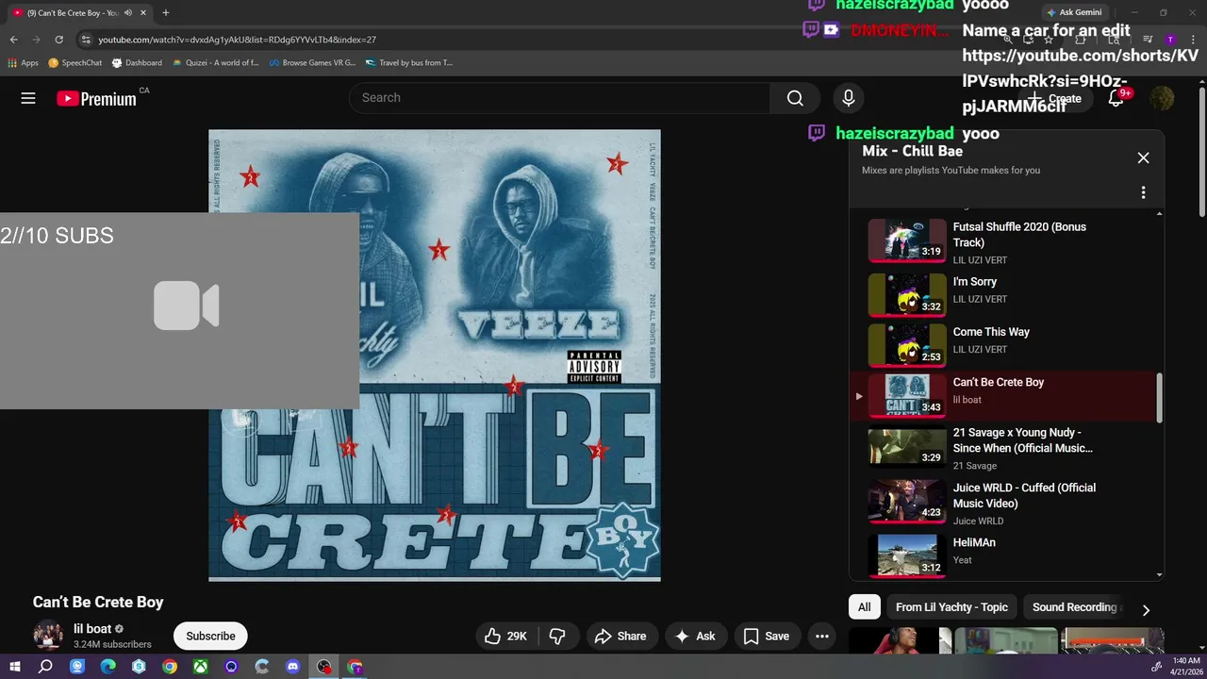Share the Can't Be Crete Boy video
The height and width of the screenshot is (679, 1207).
coord(620,637)
